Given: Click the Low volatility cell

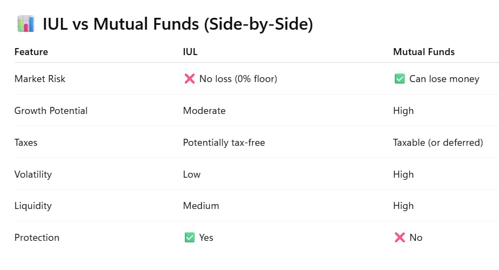Looking at the screenshot, I should click(191, 174).
